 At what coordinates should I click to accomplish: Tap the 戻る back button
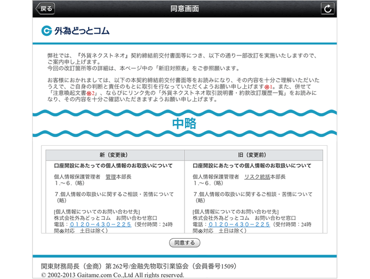(x=46, y=9)
